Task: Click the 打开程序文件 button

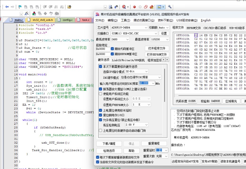Action: click(157, 49)
